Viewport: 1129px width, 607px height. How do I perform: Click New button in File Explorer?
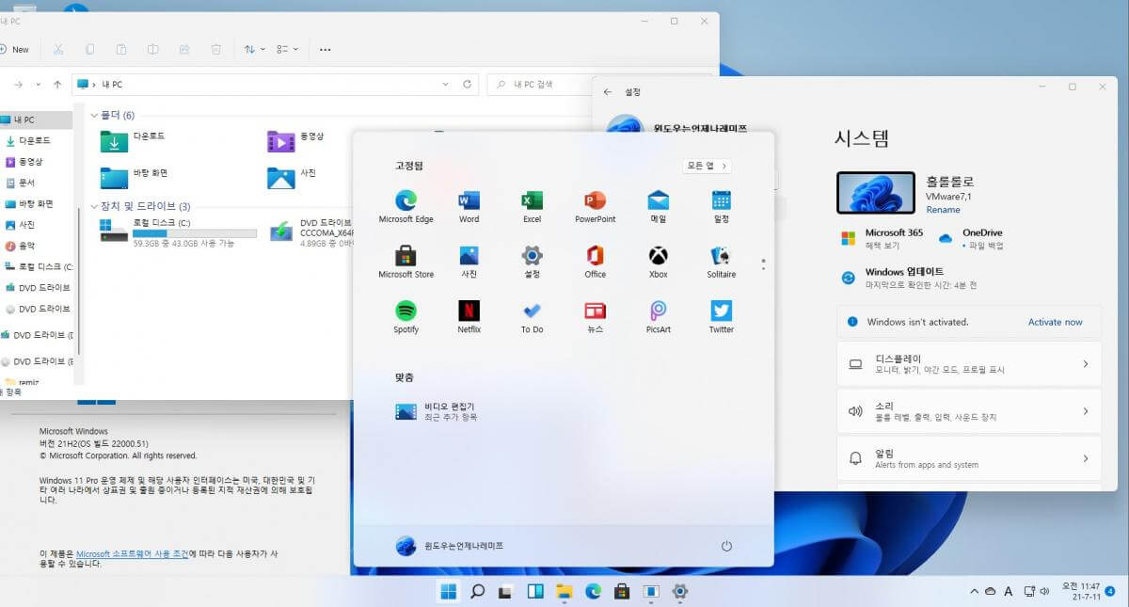pyautogui.click(x=15, y=49)
